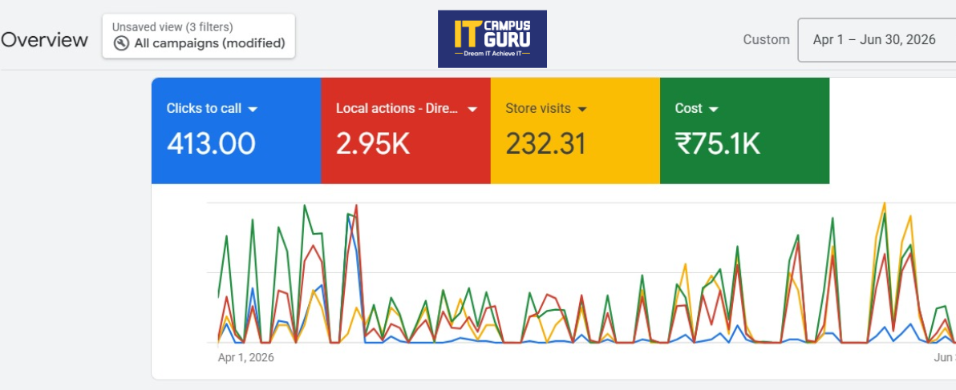This screenshot has width=956, height=390.
Task: Click the Unsaved view (3 filters) label
Action: pos(172,27)
